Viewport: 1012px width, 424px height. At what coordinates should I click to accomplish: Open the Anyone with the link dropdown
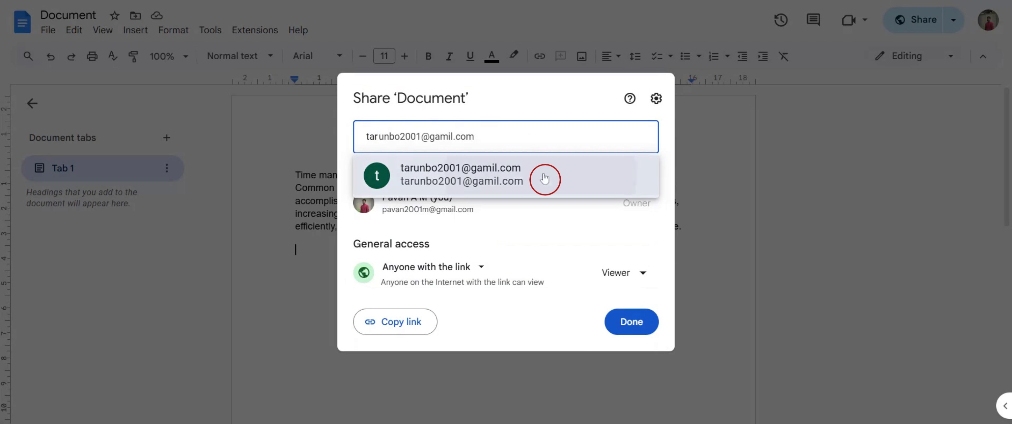pos(433,267)
